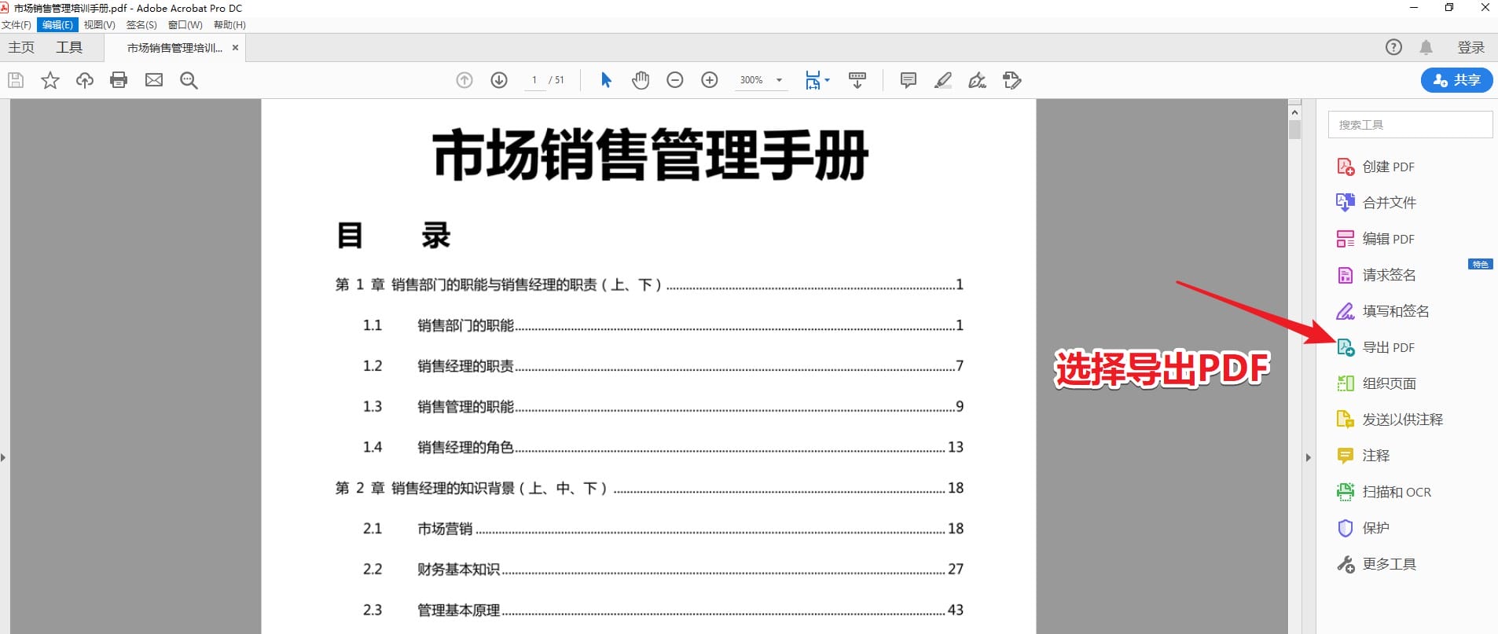Click the 共享 share button

(x=1457, y=80)
